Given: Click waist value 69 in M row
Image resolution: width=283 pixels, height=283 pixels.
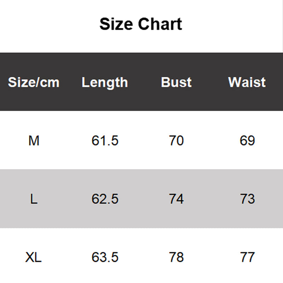Looking at the screenshot, I should pyautogui.click(x=247, y=141).
